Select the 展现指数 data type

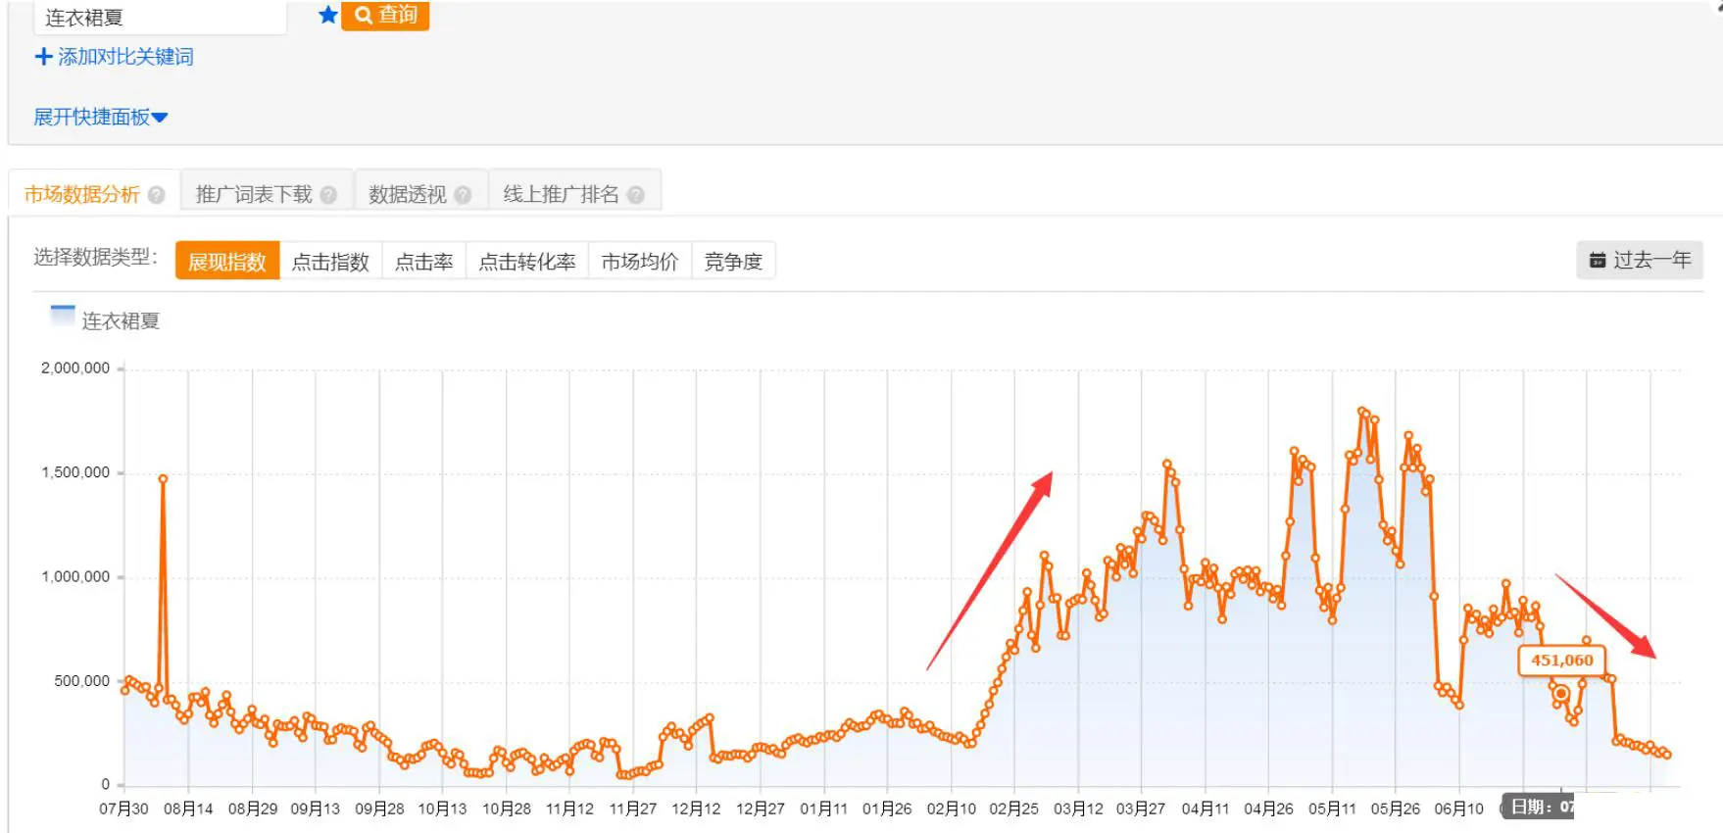click(x=227, y=262)
